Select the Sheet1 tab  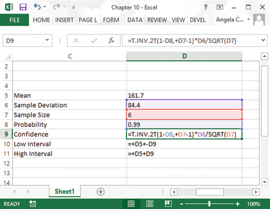point(65,191)
